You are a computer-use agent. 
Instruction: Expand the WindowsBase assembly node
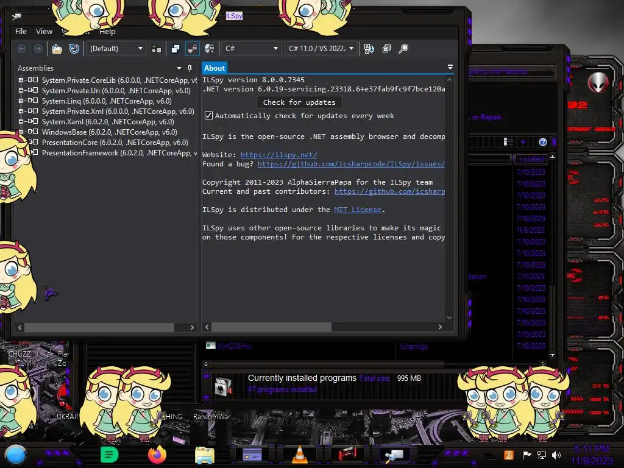point(21,132)
